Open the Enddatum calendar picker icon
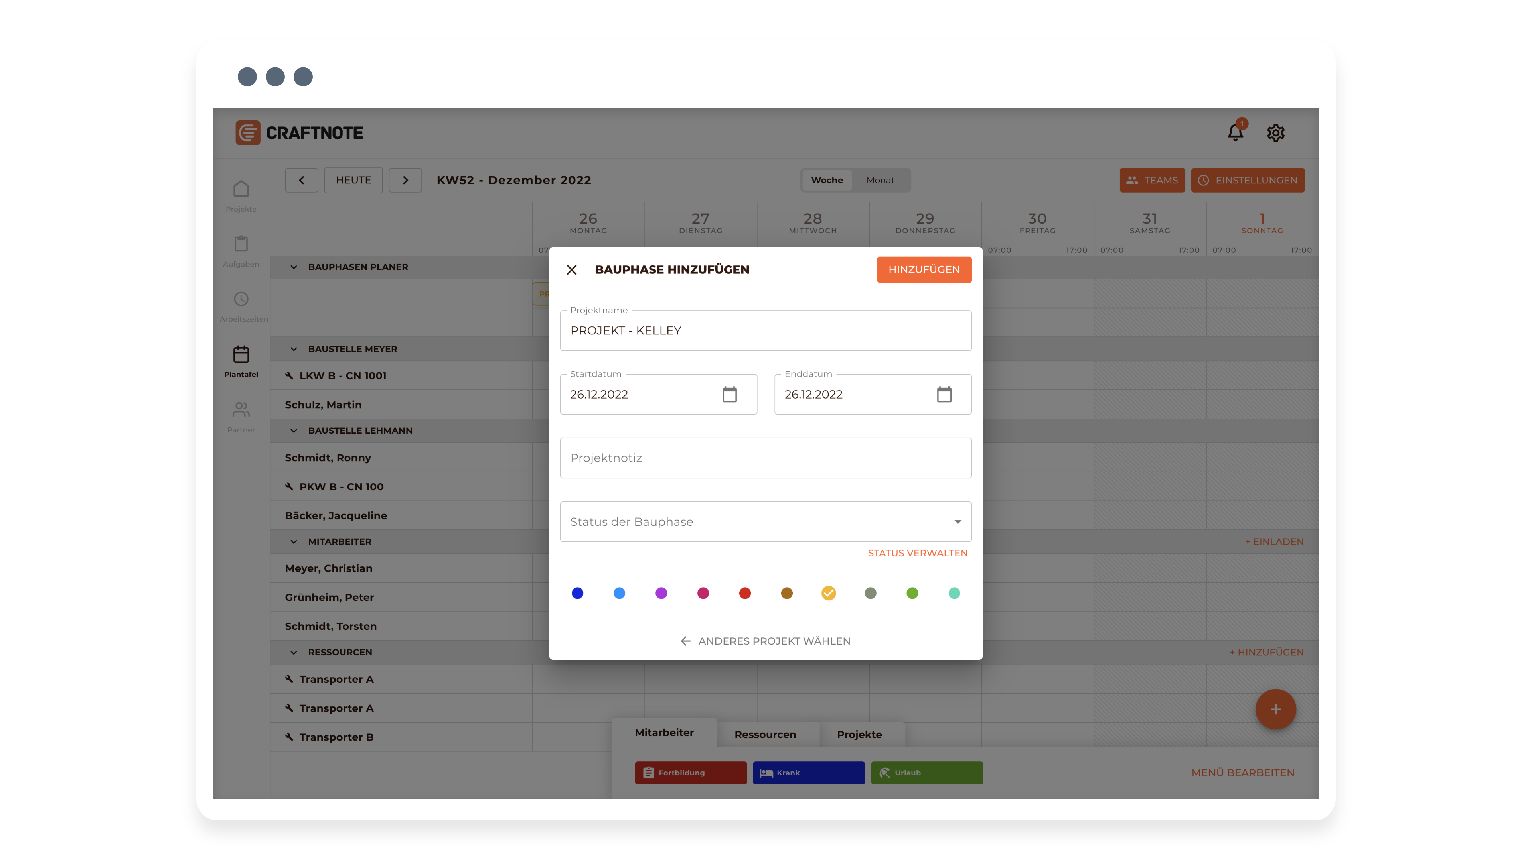The height and width of the screenshot is (861, 1532). tap(944, 394)
